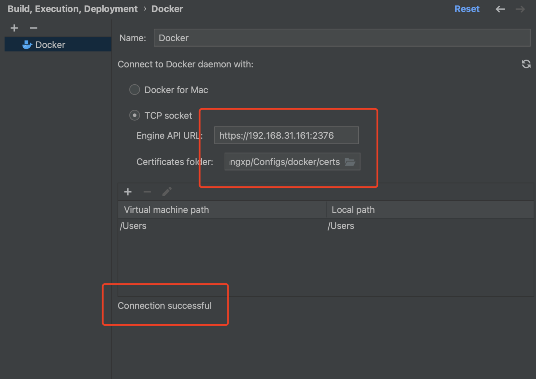Image resolution: width=536 pixels, height=379 pixels.
Task: Add a path mapping with plus icon
Action: (x=128, y=192)
